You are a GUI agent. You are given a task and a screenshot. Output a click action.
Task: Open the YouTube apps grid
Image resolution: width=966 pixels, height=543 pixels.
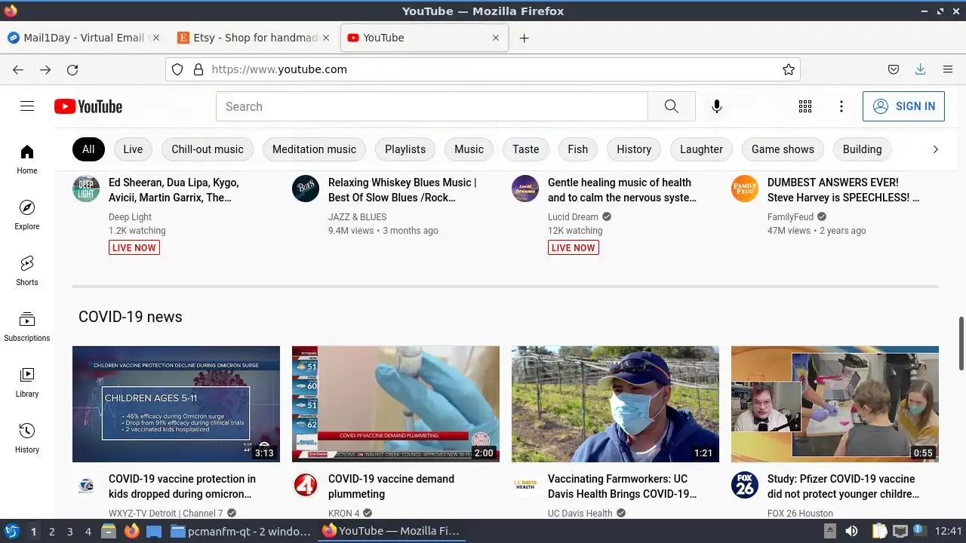click(x=805, y=106)
